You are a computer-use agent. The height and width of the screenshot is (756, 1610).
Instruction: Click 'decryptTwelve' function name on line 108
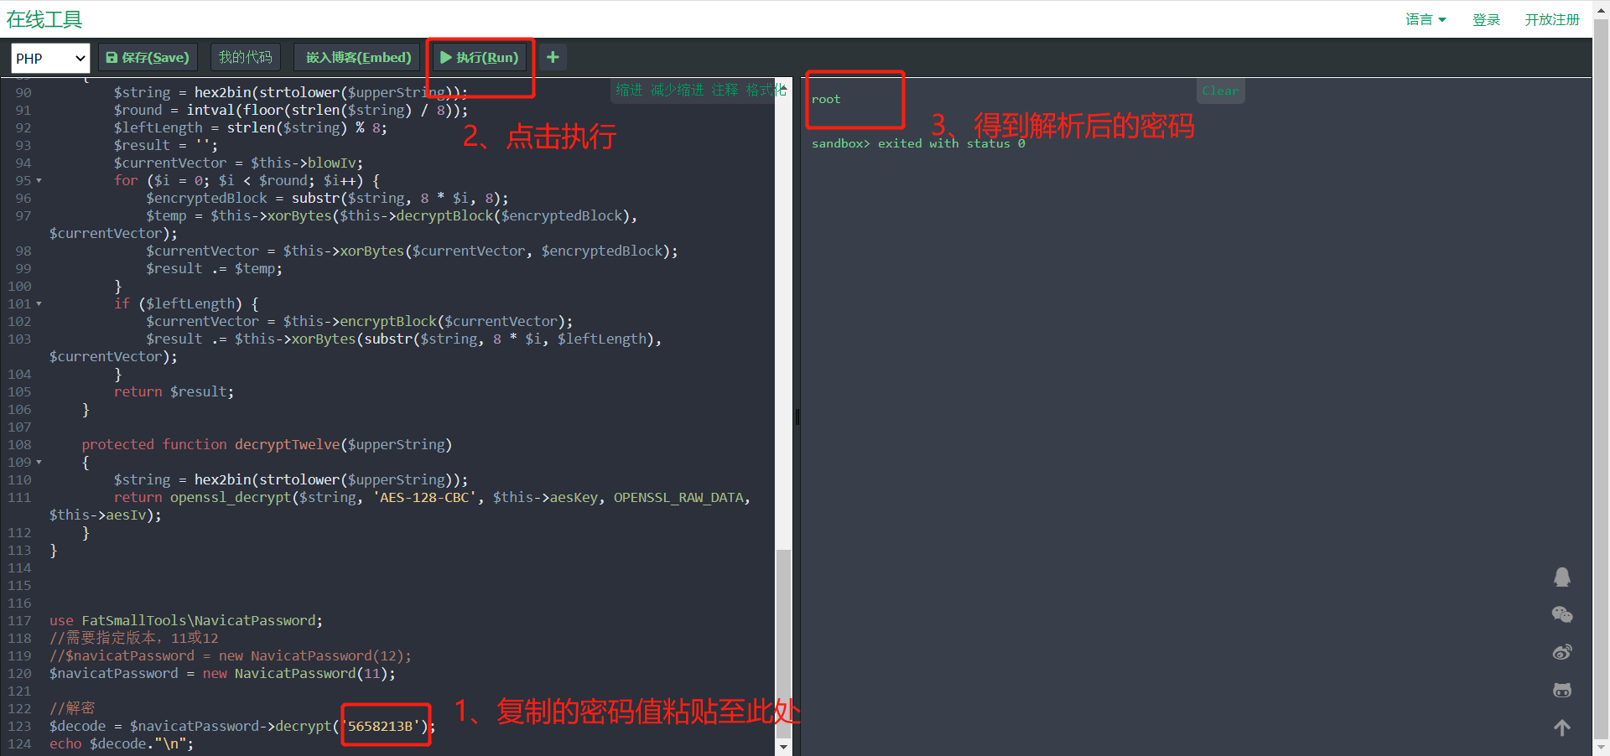pyautogui.click(x=287, y=445)
